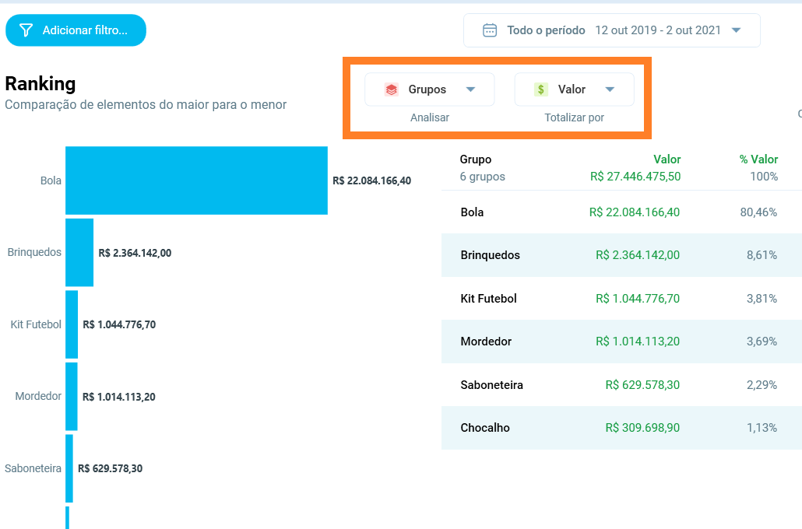Click the 2,29% percentage cell
This screenshot has height=529, width=802.
coord(762,385)
